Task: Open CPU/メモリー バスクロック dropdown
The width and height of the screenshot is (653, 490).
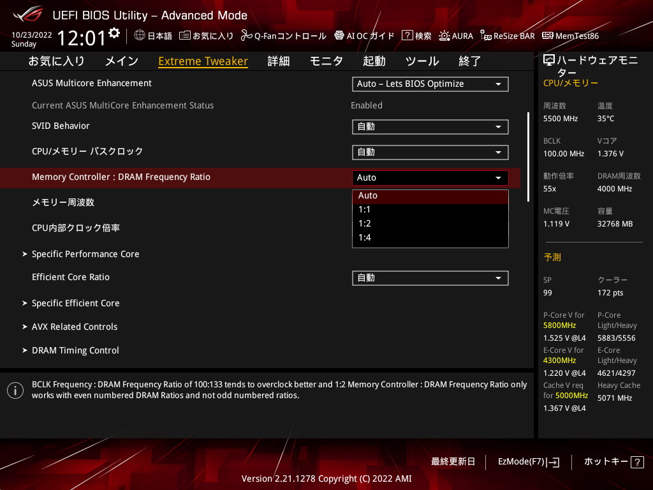Action: coord(430,152)
